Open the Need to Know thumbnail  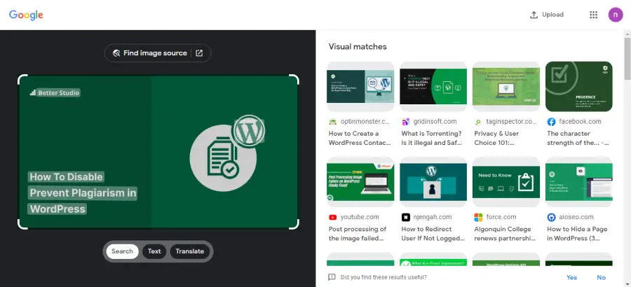point(506,182)
